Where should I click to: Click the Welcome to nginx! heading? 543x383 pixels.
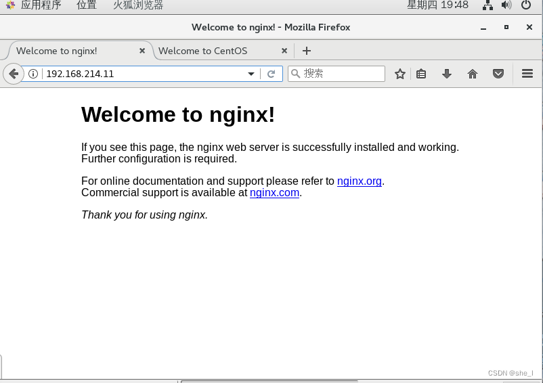pyautogui.click(x=178, y=114)
